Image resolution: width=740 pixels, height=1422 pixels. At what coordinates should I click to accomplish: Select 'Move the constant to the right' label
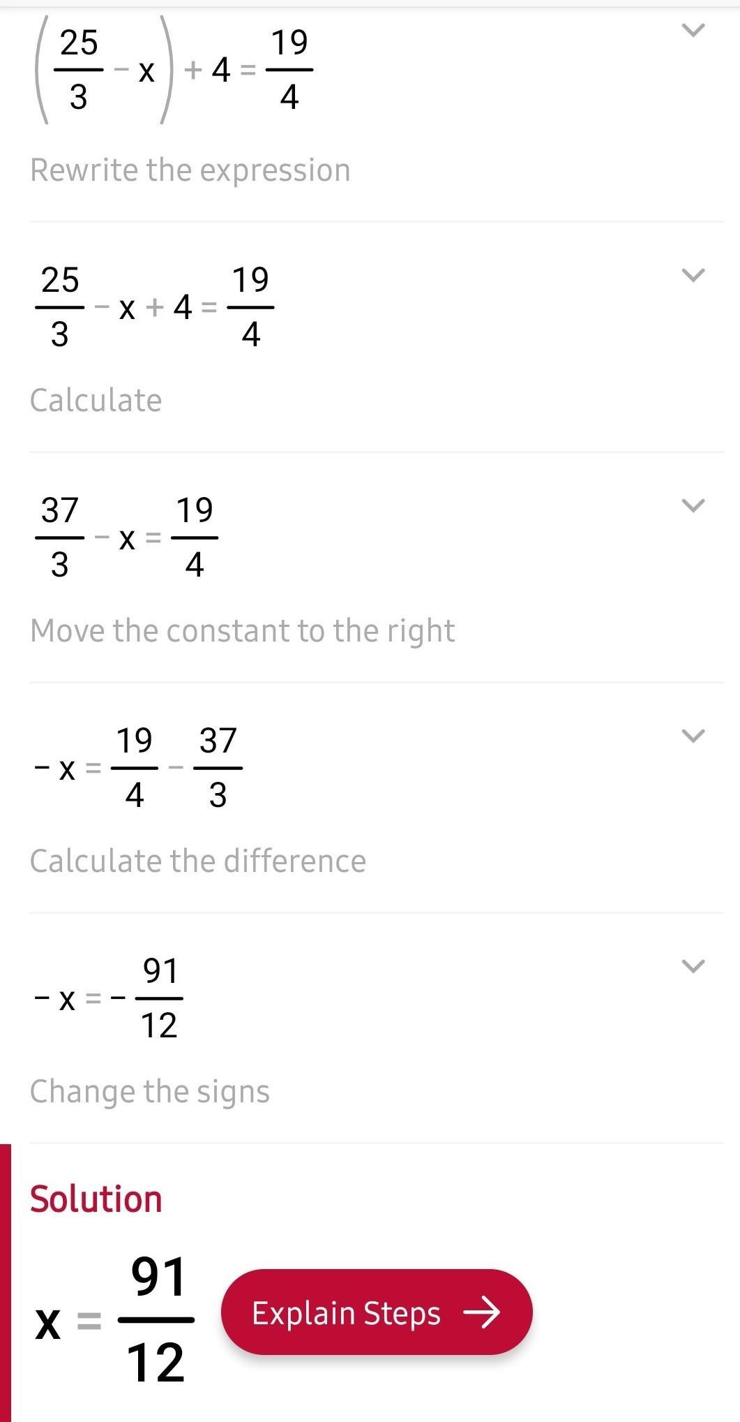tap(242, 631)
